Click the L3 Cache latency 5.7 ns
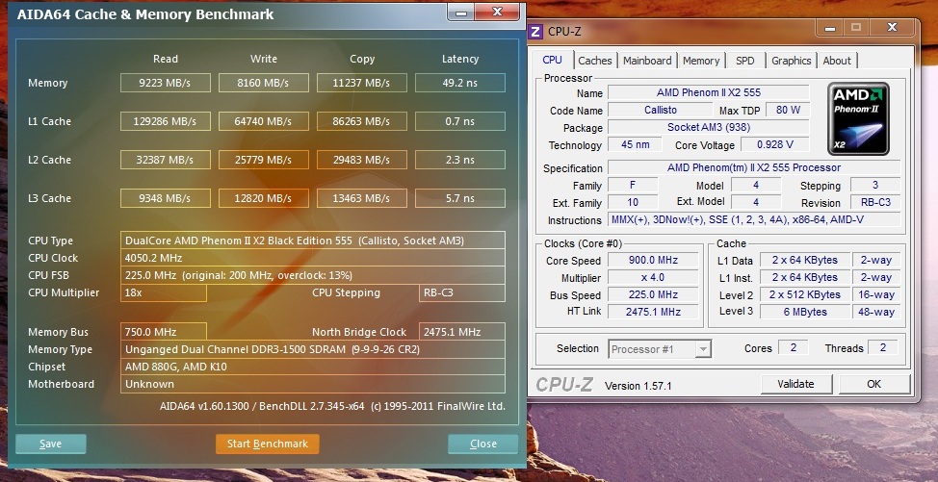This screenshot has width=938, height=482. [x=460, y=198]
